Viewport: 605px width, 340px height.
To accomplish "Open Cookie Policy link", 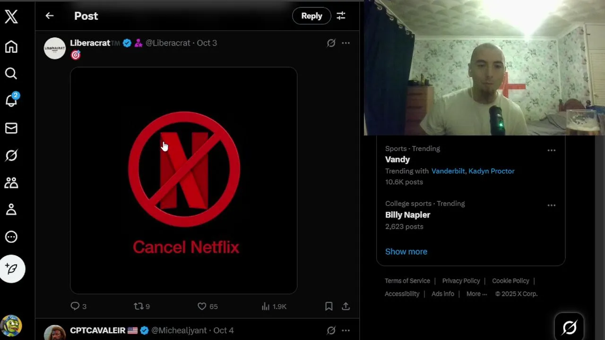I will tap(510, 281).
